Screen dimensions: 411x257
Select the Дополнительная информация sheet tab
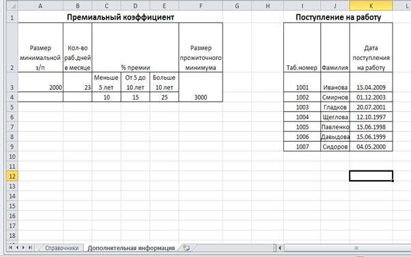131,248
